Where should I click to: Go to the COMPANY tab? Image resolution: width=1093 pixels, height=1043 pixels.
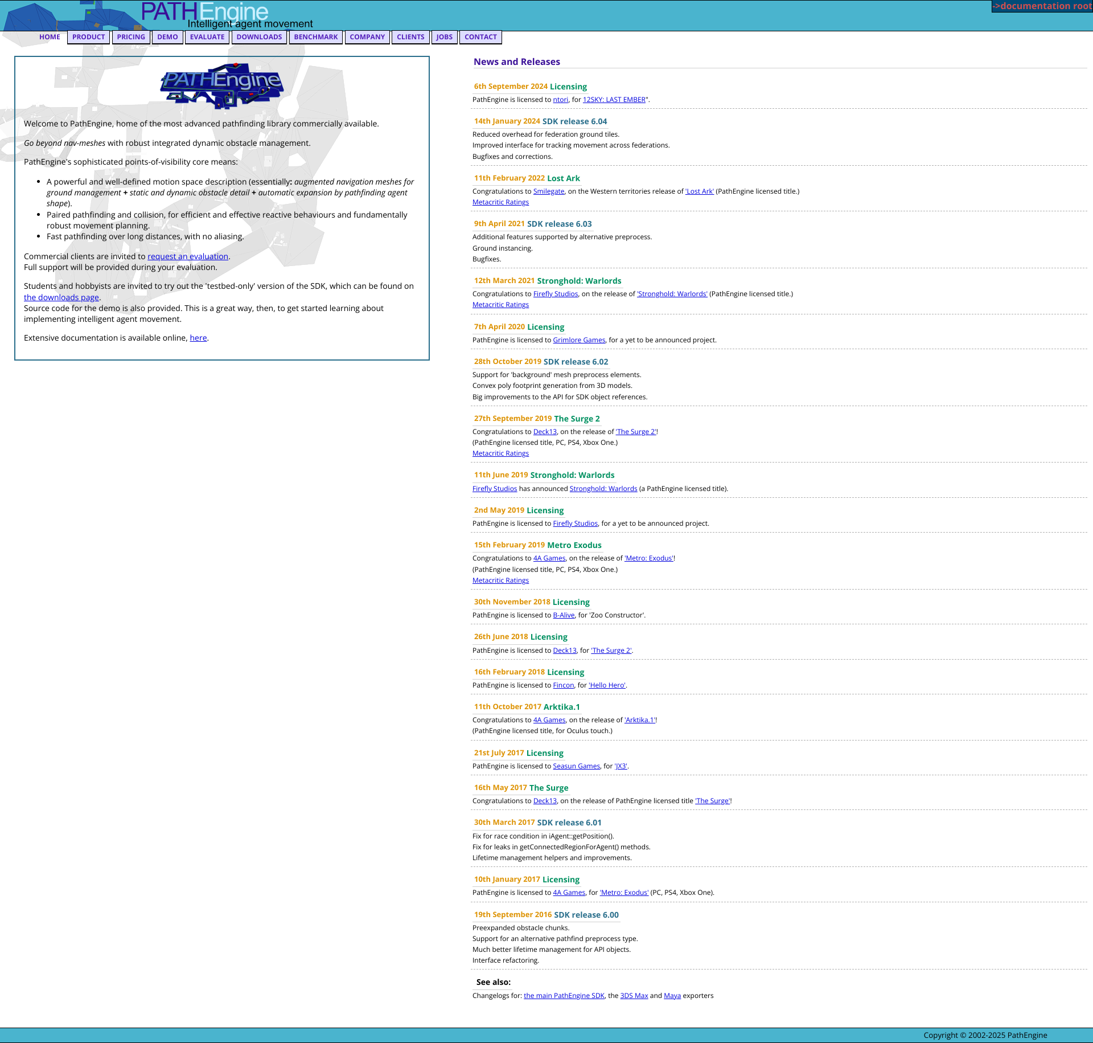367,37
